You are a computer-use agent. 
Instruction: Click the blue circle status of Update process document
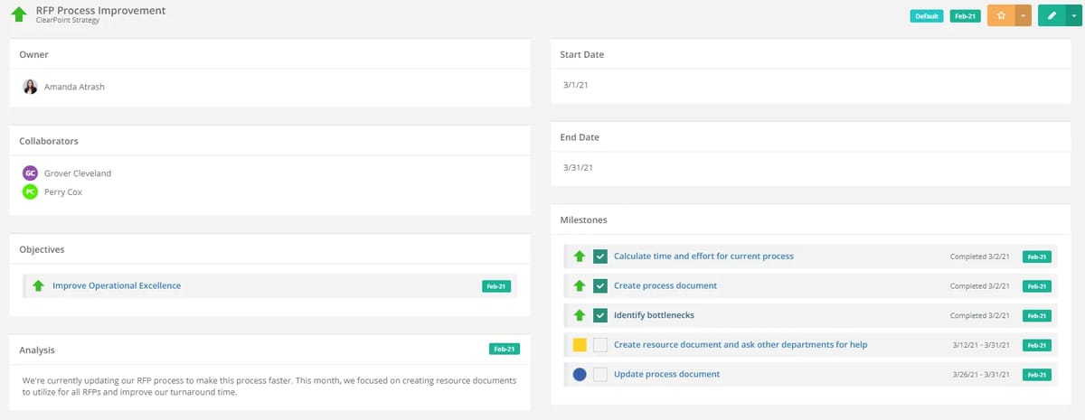(580, 374)
